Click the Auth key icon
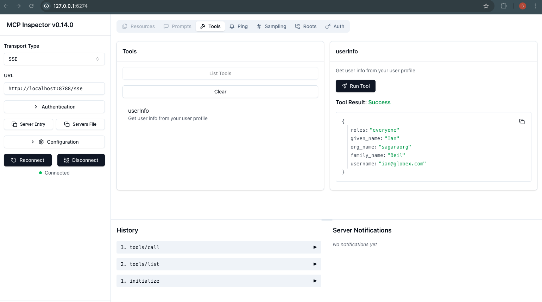The image size is (542, 302). pyautogui.click(x=328, y=26)
